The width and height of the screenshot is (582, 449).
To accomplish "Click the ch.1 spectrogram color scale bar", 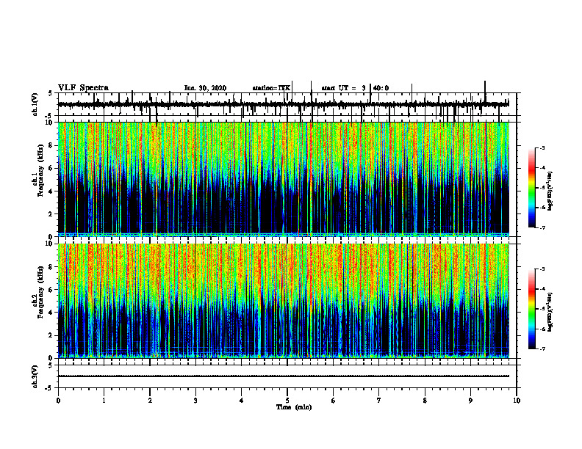I will tap(531, 188).
